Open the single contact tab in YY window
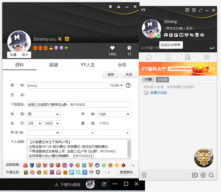Screen dimensions: 221x192 pyautogui.click(x=168, y=57)
